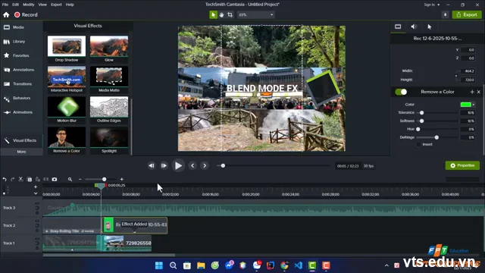This screenshot has height=273, width=485.
Task: Open the Sign In dropdown
Action: [431, 5]
